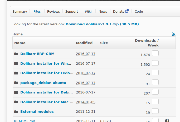Check the box in the Dolibarr ERP-CRM row
Image resolution: width=180 pixels, height=122 pixels.
(155, 53)
